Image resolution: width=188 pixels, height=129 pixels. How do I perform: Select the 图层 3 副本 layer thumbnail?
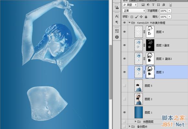tap(139, 45)
